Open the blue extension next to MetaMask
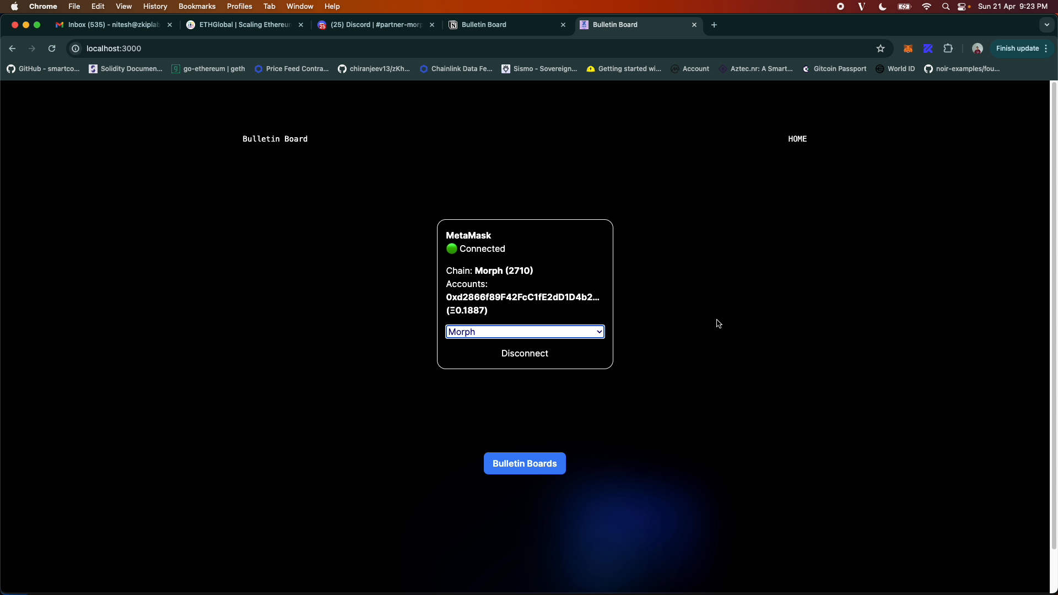The width and height of the screenshot is (1058, 595). point(928,48)
